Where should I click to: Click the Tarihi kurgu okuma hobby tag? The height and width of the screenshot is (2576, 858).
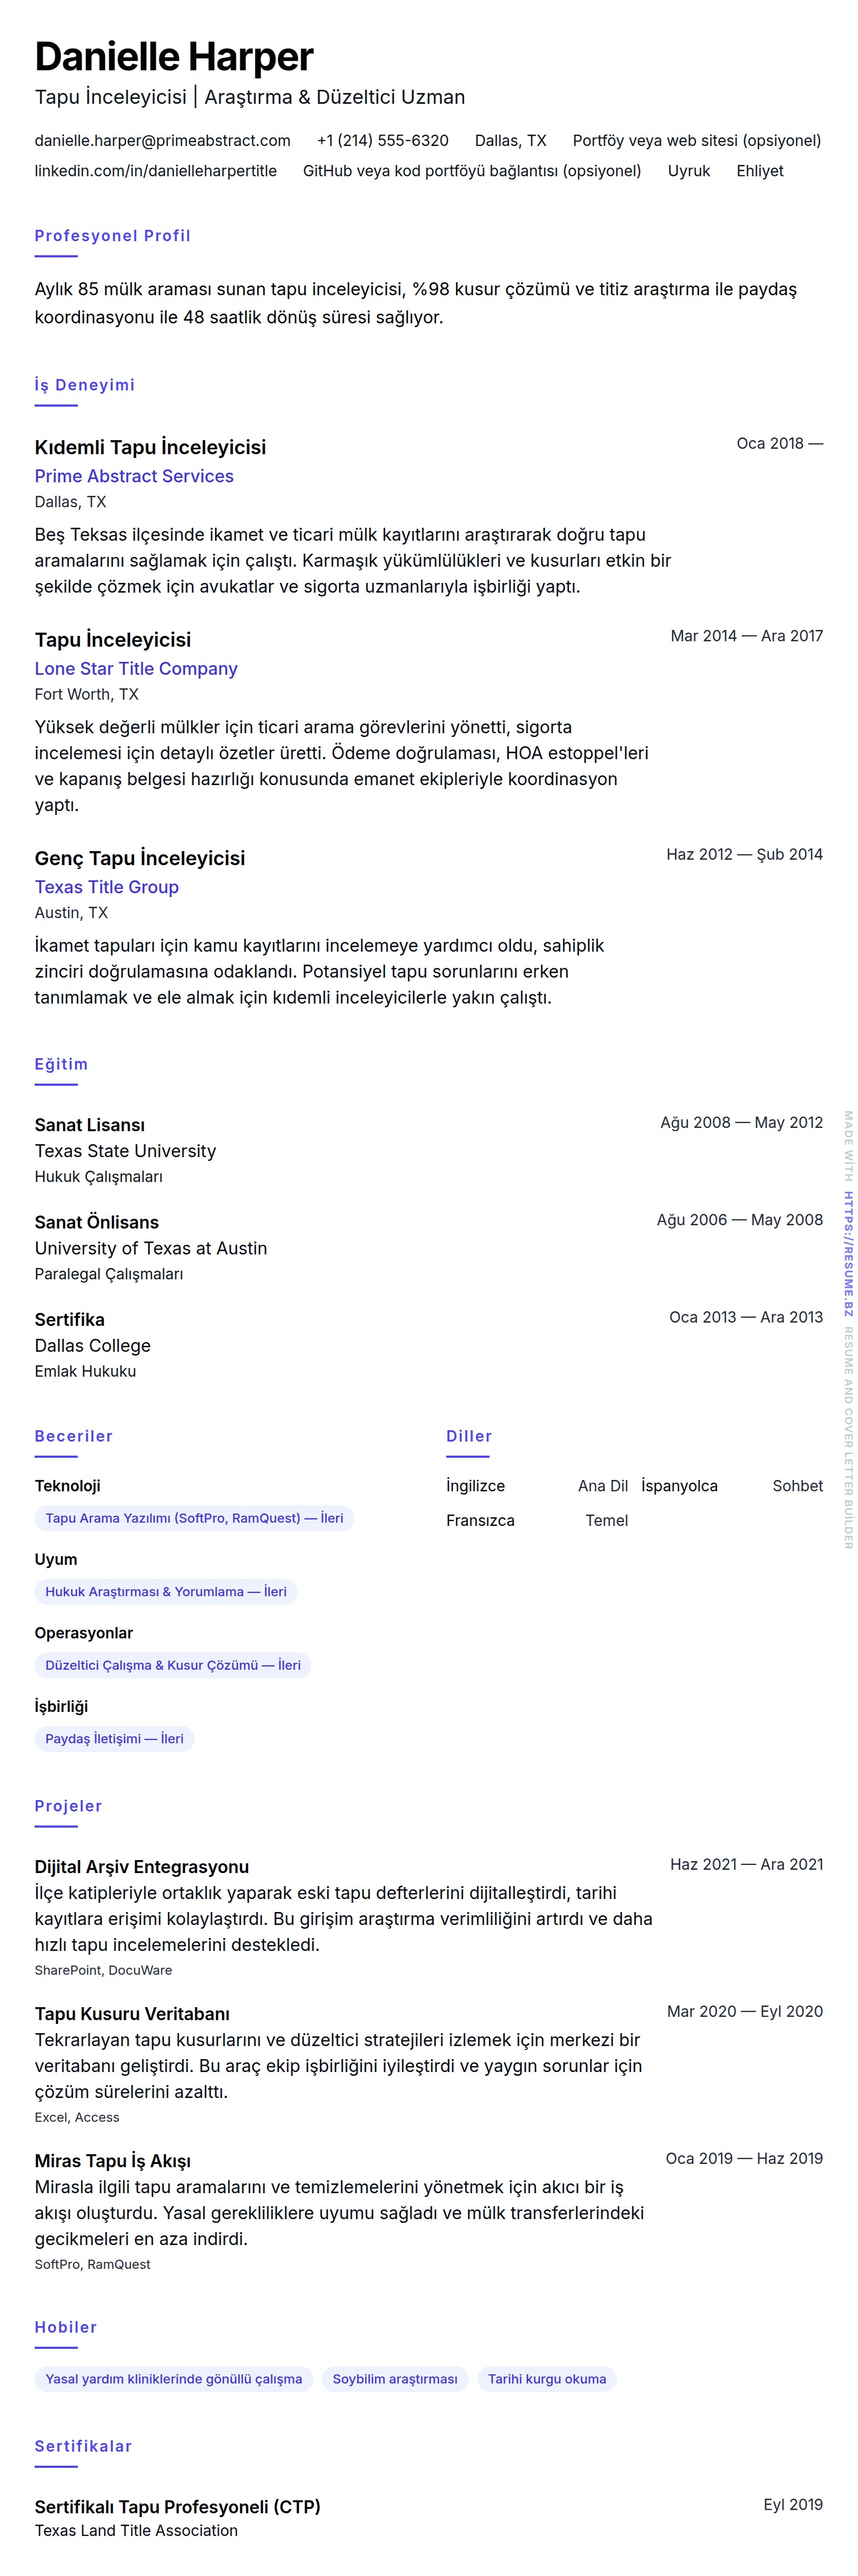coord(546,2379)
